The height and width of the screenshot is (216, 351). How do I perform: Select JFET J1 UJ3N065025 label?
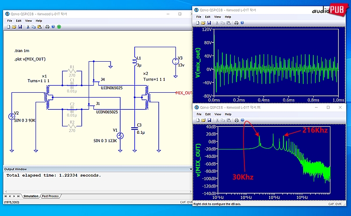pos(107,112)
